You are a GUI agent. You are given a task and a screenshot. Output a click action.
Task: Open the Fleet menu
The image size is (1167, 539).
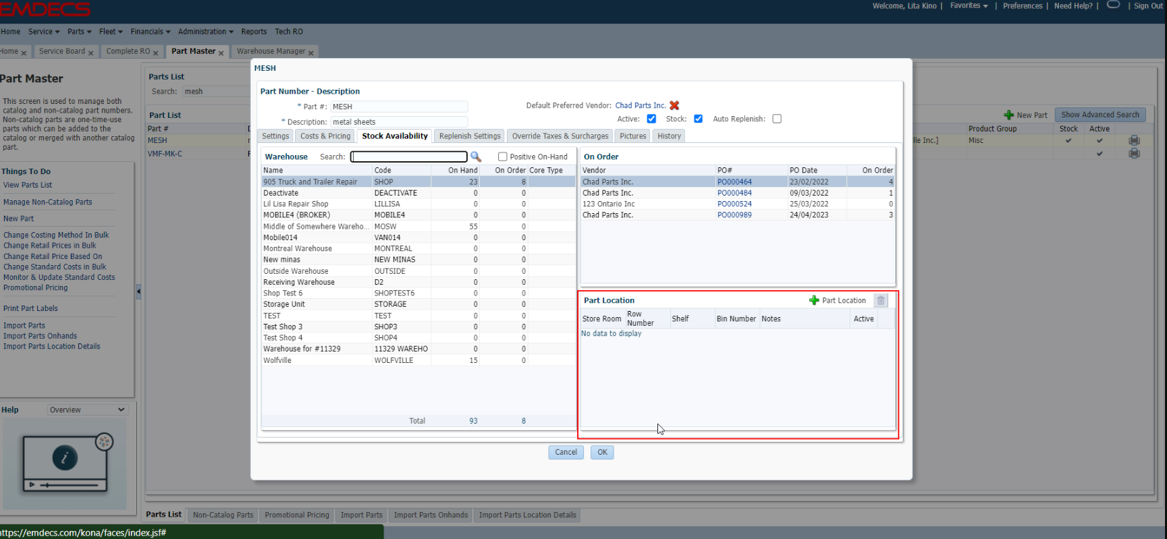(x=111, y=32)
